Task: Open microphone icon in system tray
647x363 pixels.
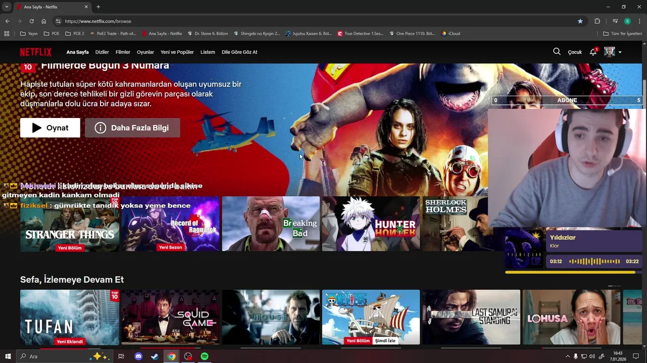Action: pyautogui.click(x=576, y=356)
